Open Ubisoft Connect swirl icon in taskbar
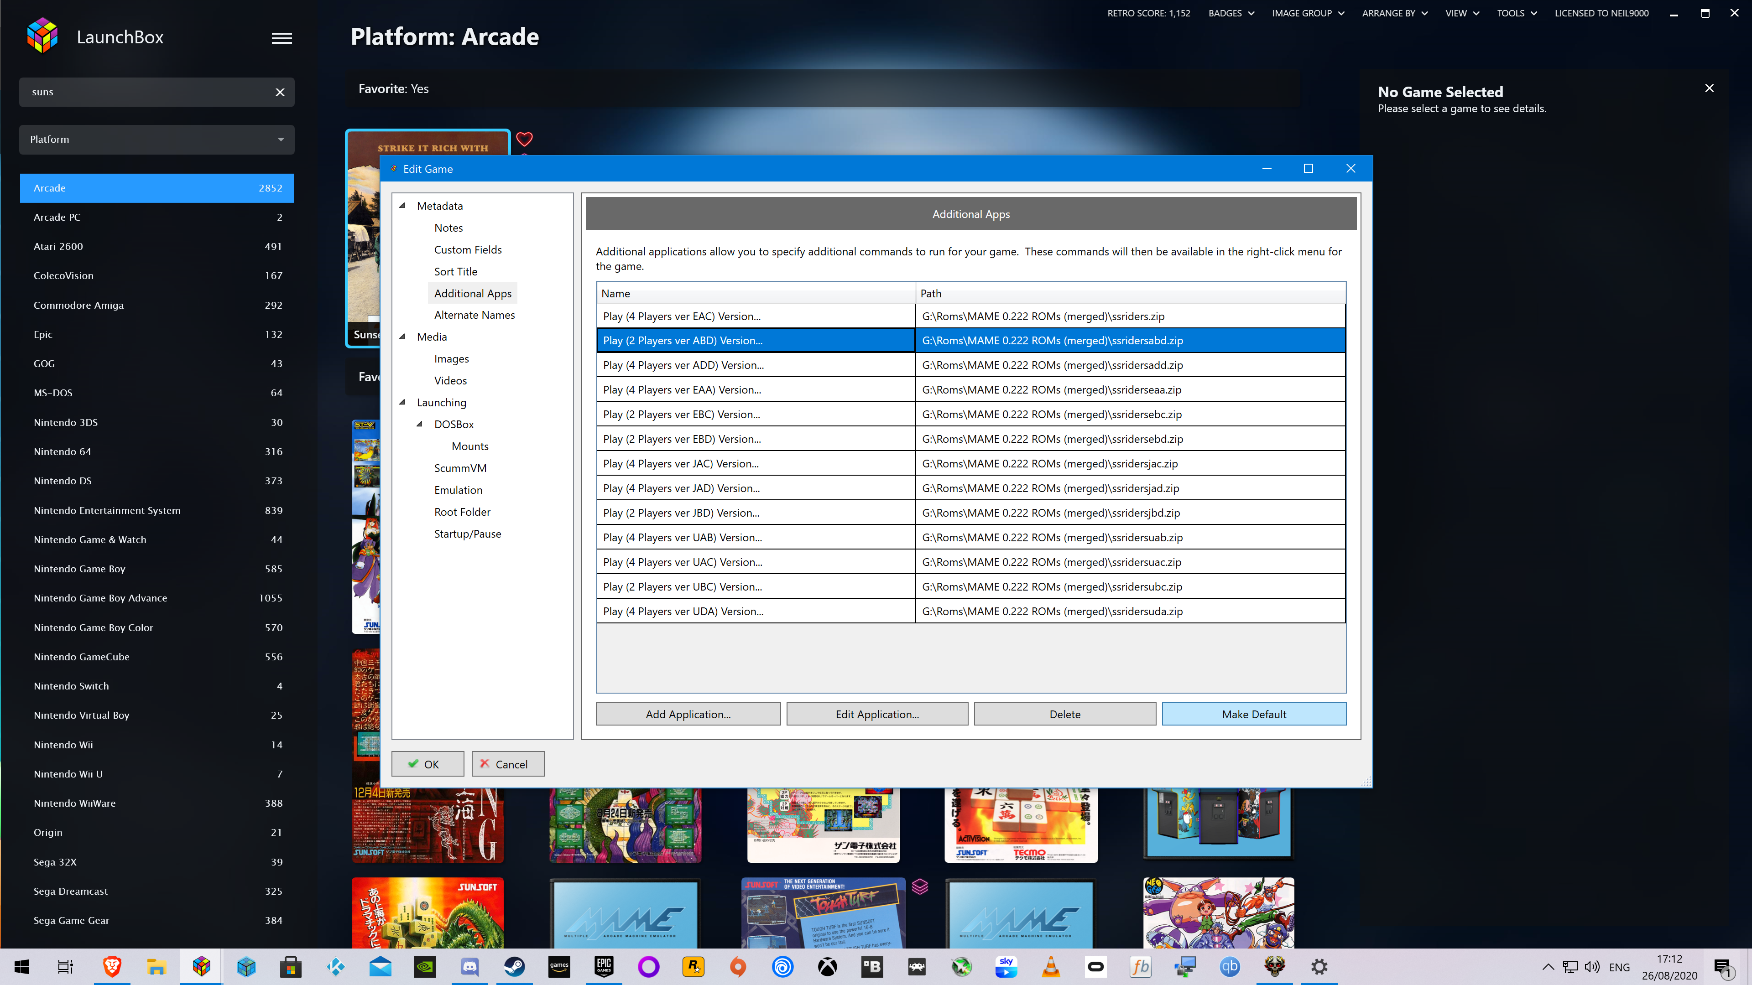This screenshot has height=985, width=1752. [x=783, y=966]
